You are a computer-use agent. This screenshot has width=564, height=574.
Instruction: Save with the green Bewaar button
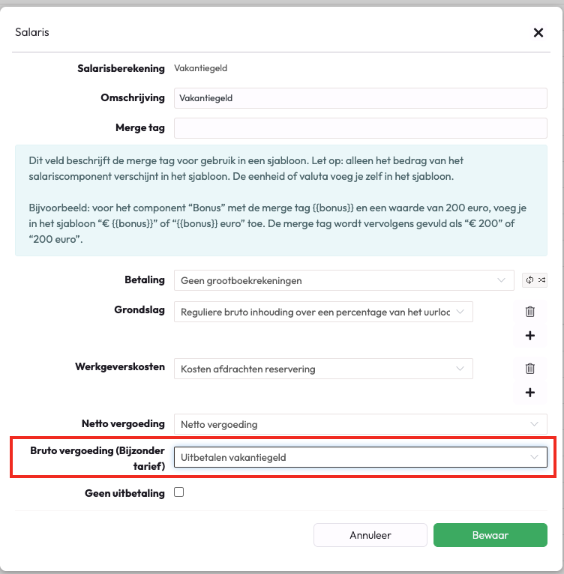490,535
